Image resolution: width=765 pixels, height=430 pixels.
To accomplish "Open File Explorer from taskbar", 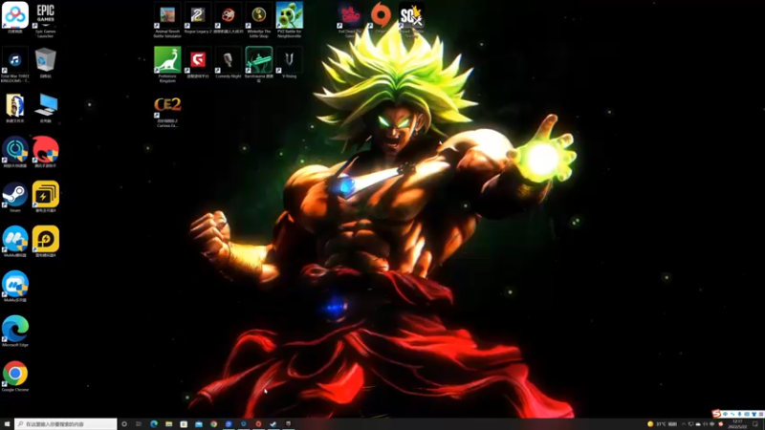I will pyautogui.click(x=169, y=424).
